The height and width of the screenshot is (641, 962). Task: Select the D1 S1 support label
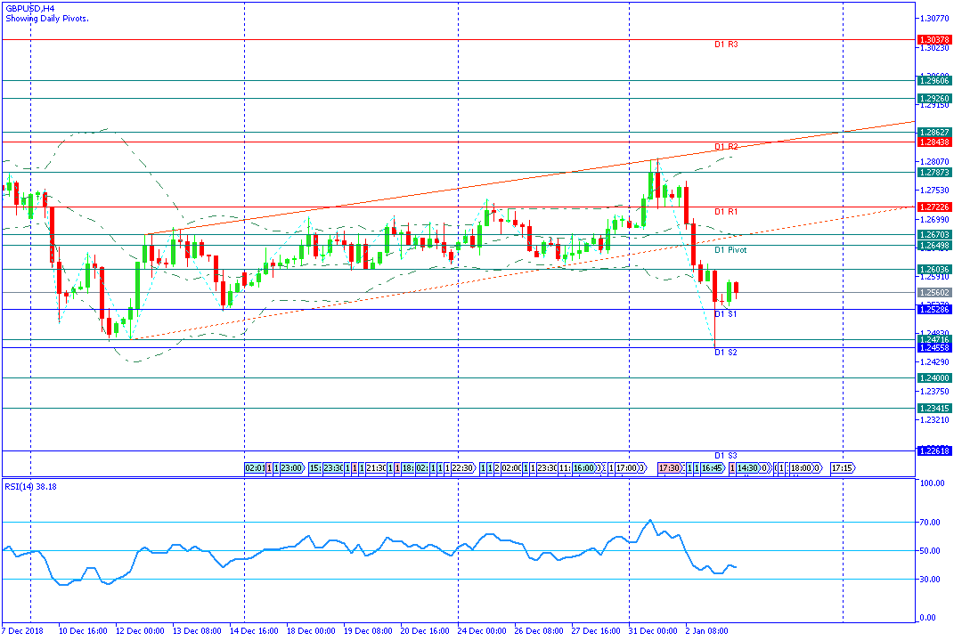coord(726,314)
